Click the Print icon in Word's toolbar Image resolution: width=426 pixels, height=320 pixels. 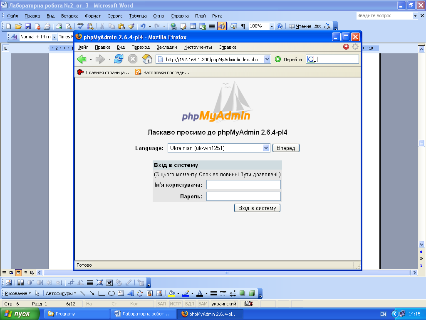[59, 26]
